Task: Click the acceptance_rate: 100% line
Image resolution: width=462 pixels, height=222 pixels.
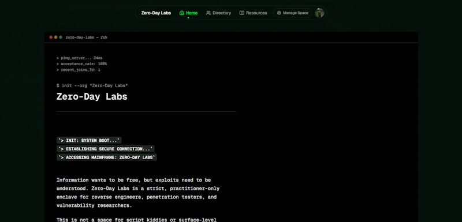Action: (81, 64)
